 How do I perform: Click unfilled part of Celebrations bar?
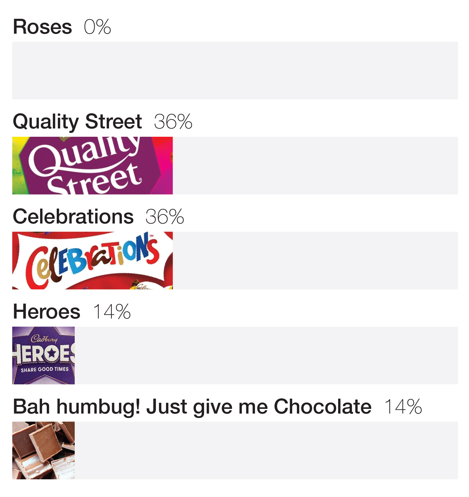click(x=315, y=261)
